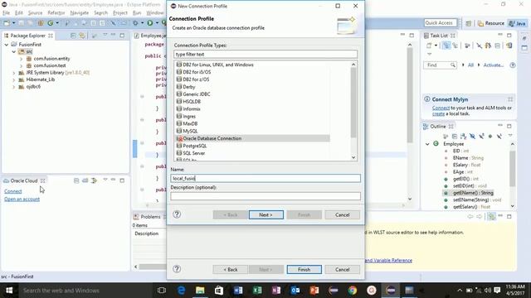Image resolution: width=531 pixels, height=298 pixels.
Task: Click Description optional input field
Action: 265,196
